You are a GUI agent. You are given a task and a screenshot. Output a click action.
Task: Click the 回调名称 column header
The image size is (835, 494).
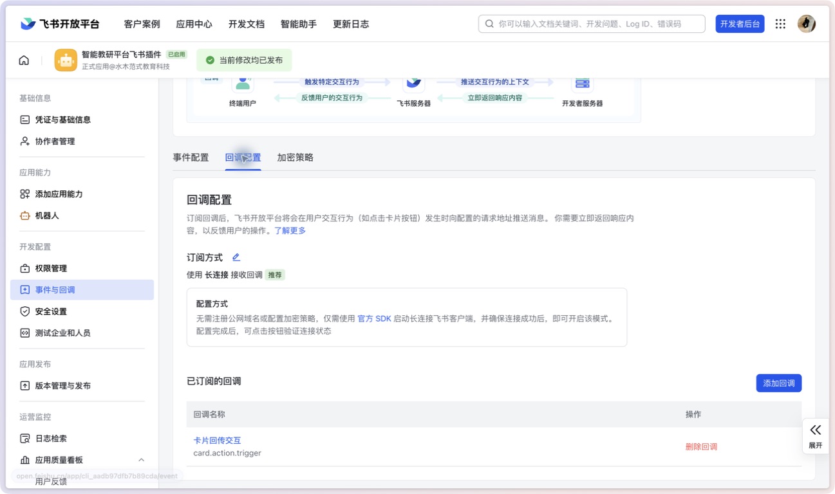[209, 414]
